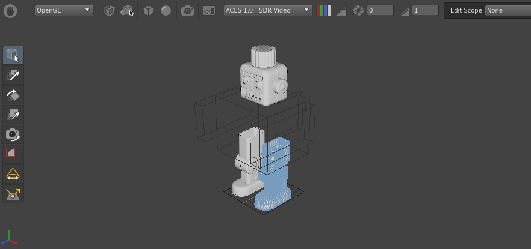Select the robot head in viewport
The image size is (531, 249).
coord(264,76)
